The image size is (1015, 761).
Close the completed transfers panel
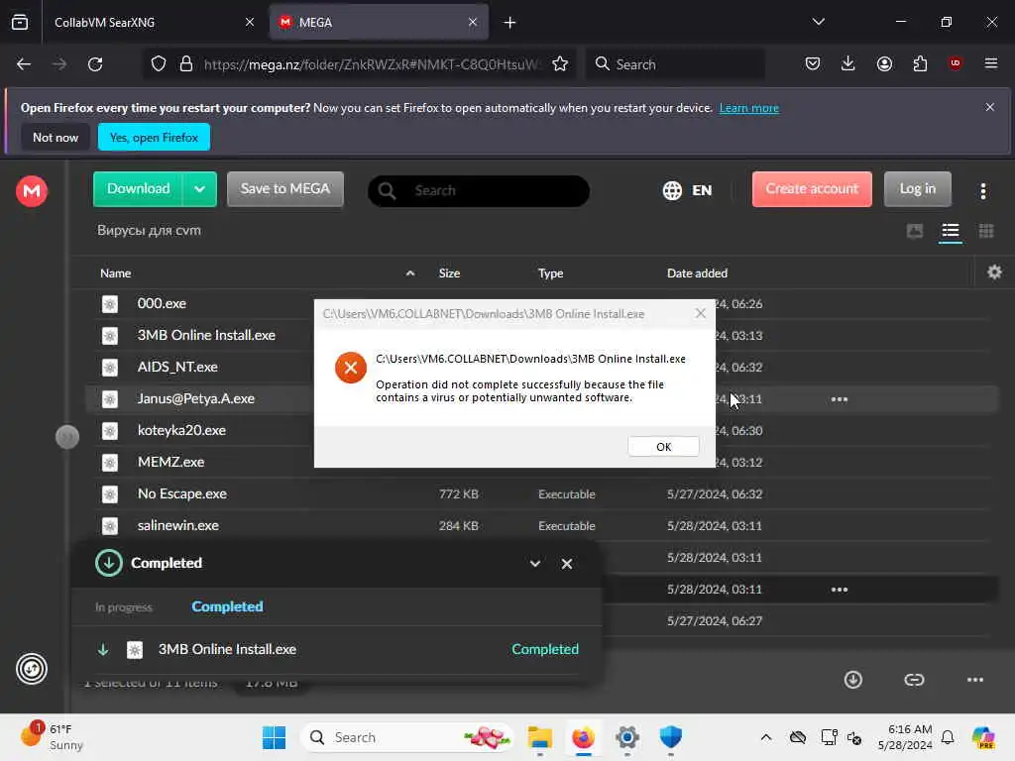566,564
